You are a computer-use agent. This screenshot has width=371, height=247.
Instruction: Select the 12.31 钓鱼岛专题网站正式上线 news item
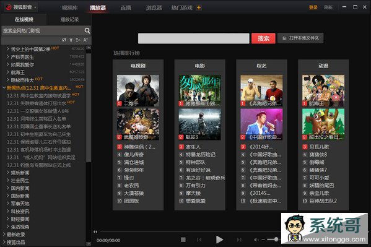[39, 165]
